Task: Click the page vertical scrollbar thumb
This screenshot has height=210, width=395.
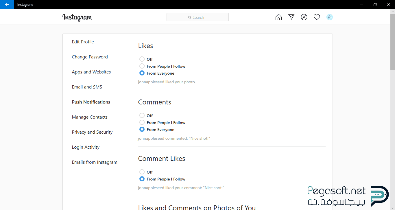Action: coord(392,41)
